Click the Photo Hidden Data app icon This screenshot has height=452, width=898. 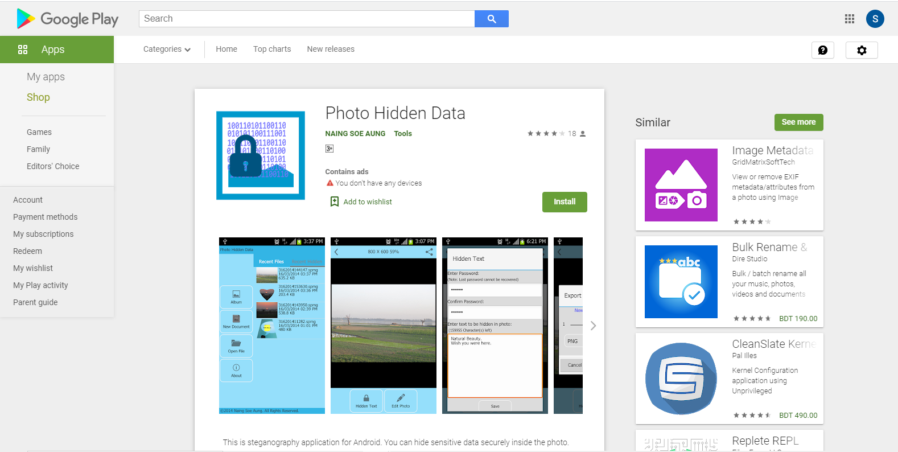coord(261,155)
